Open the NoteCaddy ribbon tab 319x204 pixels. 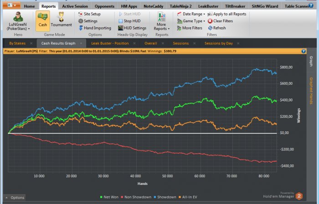[x=153, y=6]
